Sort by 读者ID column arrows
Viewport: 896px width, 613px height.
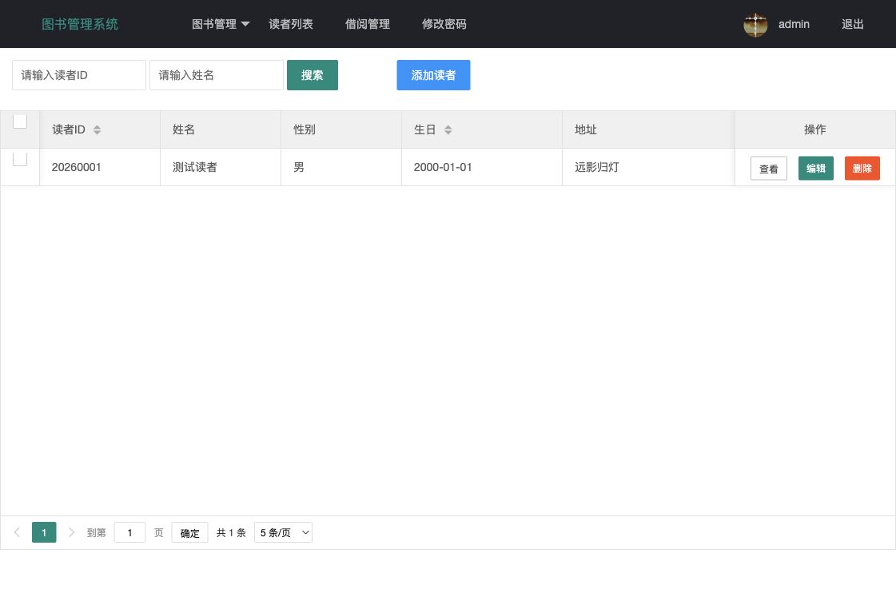[98, 129]
